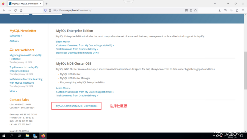Open NDB Cluster Customer Download from MOS

85,92
